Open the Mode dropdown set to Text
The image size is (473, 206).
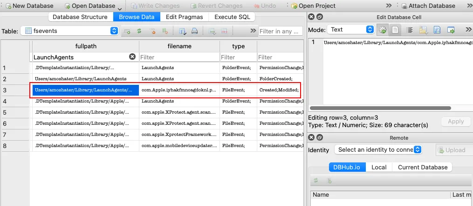(x=350, y=29)
